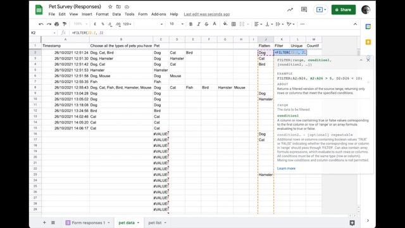Viewport: 405px width, 228px height.
Task: Open the Format menu
Action: pyautogui.click(x=103, y=14)
